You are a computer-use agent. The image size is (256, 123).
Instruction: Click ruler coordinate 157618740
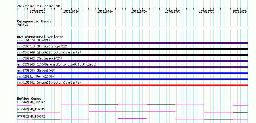click(x=105, y=11)
